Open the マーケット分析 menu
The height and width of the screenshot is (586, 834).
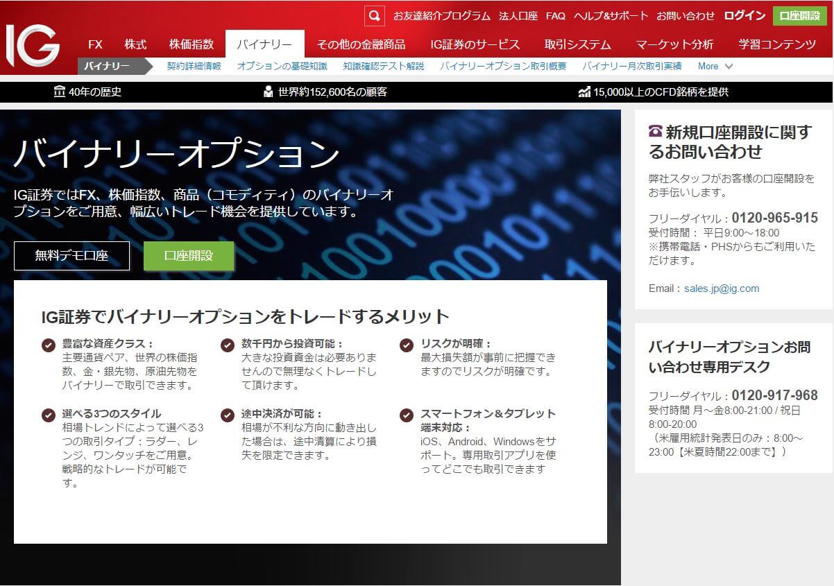point(675,44)
